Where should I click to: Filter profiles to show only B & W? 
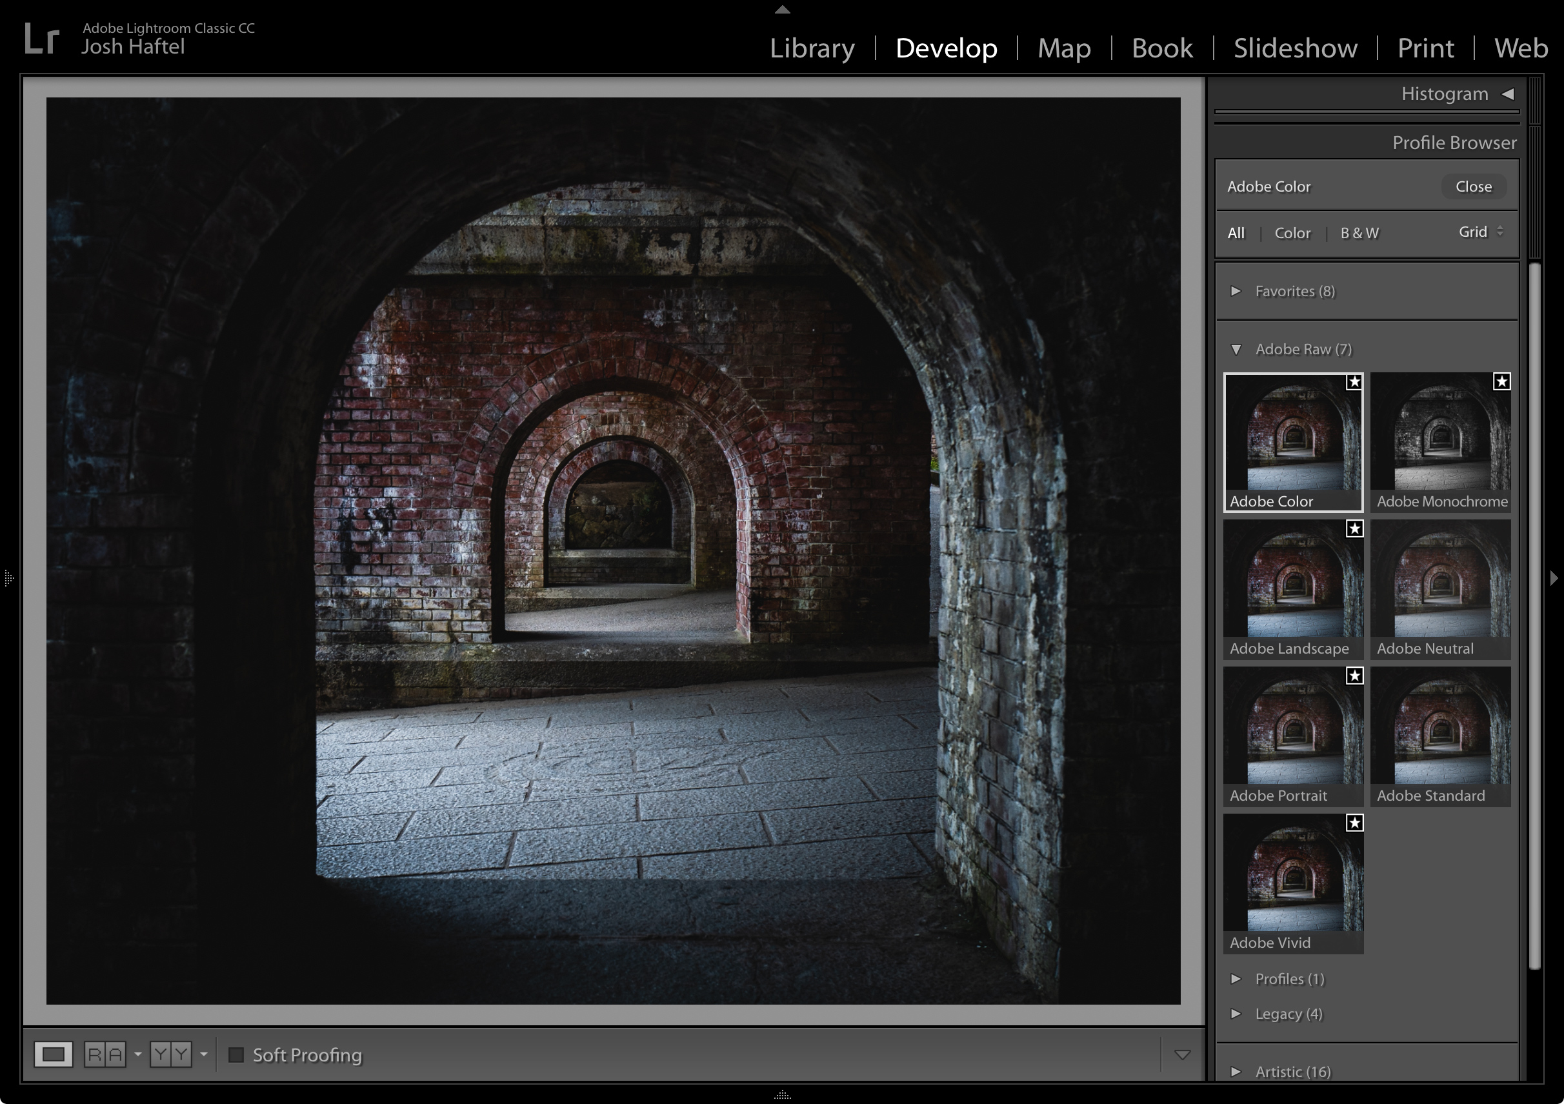[1359, 233]
